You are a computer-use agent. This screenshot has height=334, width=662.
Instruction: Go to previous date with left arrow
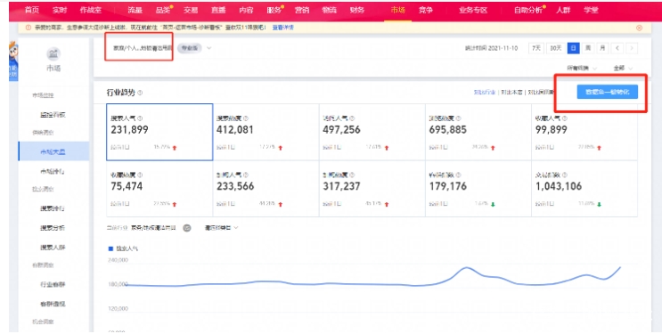tap(617, 48)
